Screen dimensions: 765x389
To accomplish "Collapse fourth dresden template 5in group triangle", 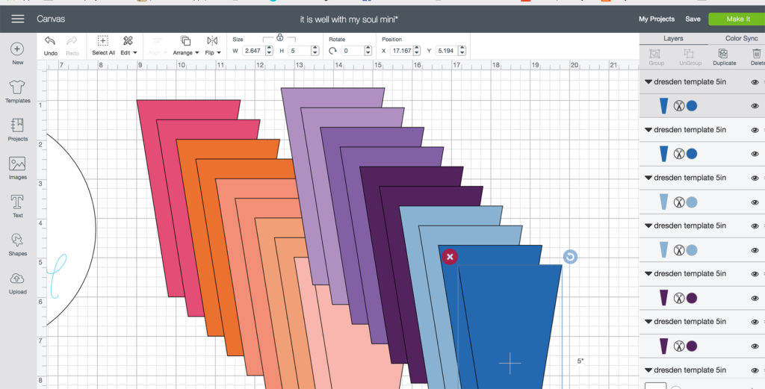I will point(648,225).
